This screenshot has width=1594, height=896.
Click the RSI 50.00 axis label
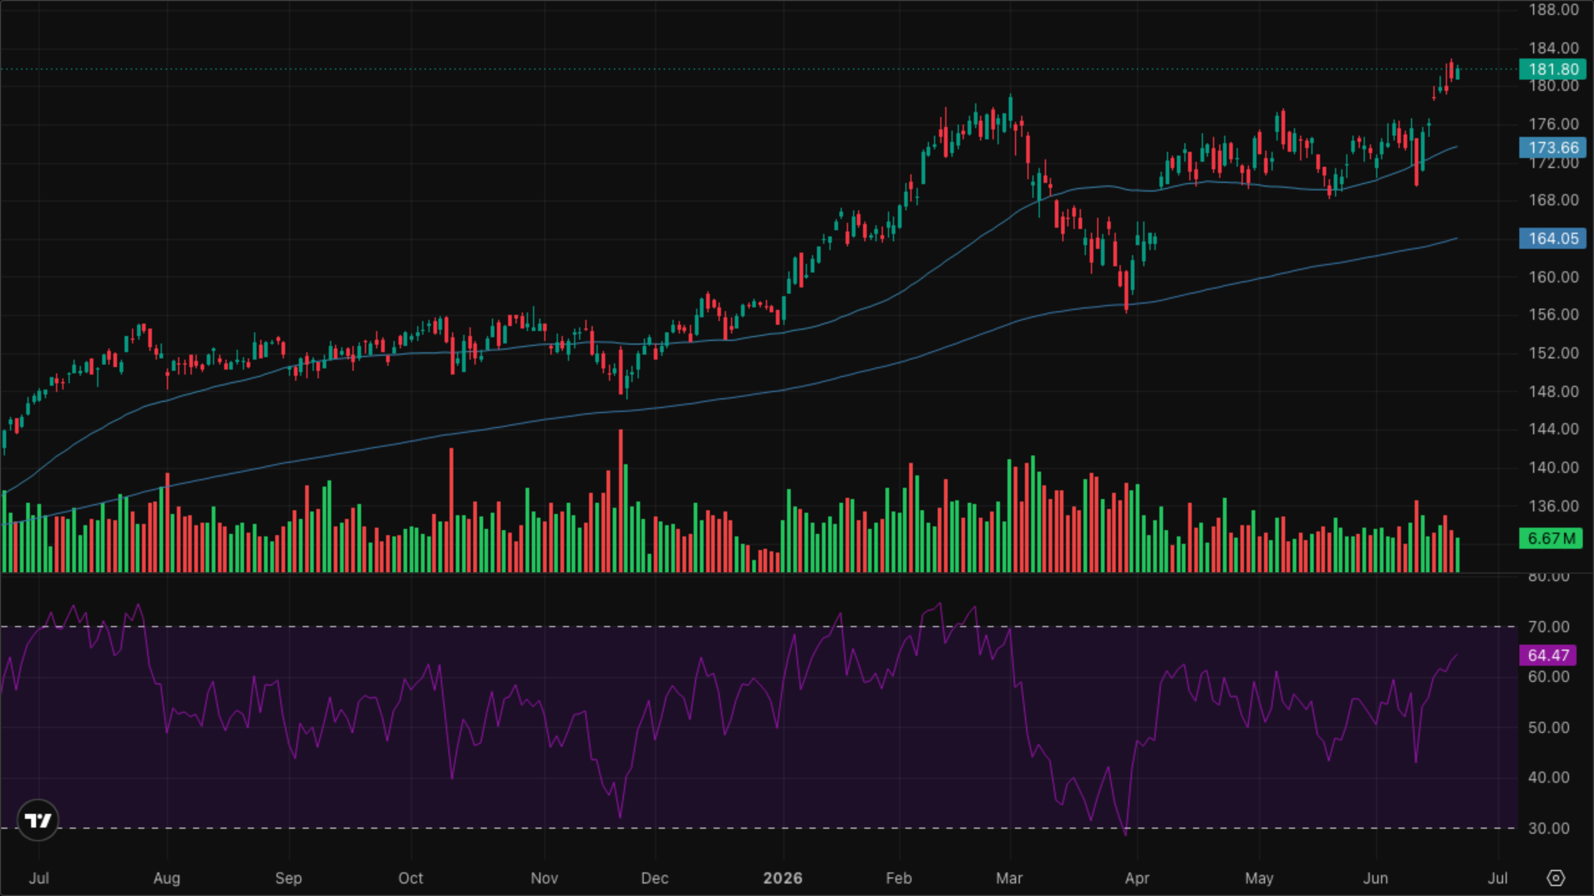1549,727
